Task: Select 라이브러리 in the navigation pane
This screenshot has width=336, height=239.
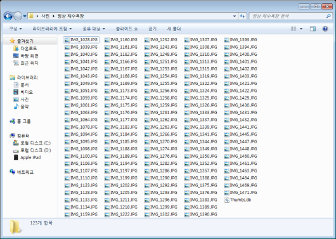Action: click(x=27, y=77)
